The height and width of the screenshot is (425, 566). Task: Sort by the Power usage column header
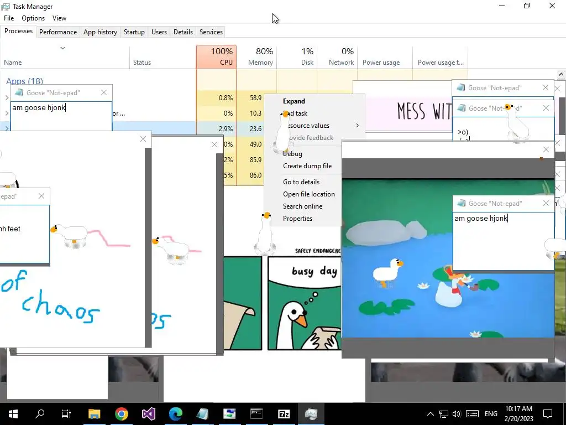tap(385, 57)
